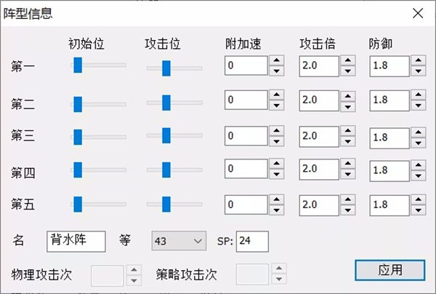Click down arrow of 策略攻击次 spinner
The height and width of the screenshot is (294, 436).
click(279, 279)
